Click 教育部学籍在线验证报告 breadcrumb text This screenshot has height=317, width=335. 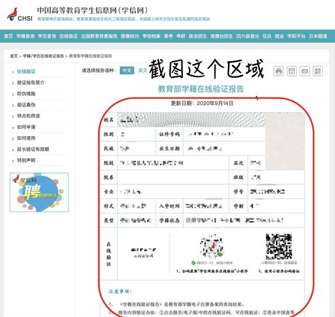point(90,56)
